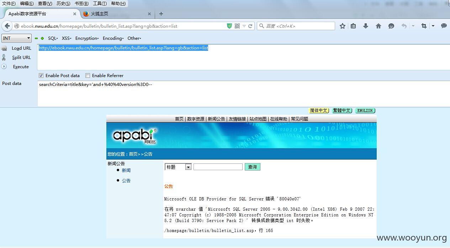The height and width of the screenshot is (248, 450).
Task: Go to home page via house icon
Action: click(x=378, y=26)
